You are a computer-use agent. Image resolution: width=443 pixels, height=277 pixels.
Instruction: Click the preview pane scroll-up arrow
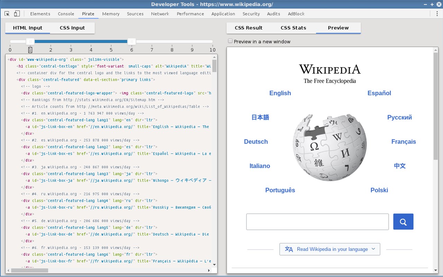(x=435, y=50)
